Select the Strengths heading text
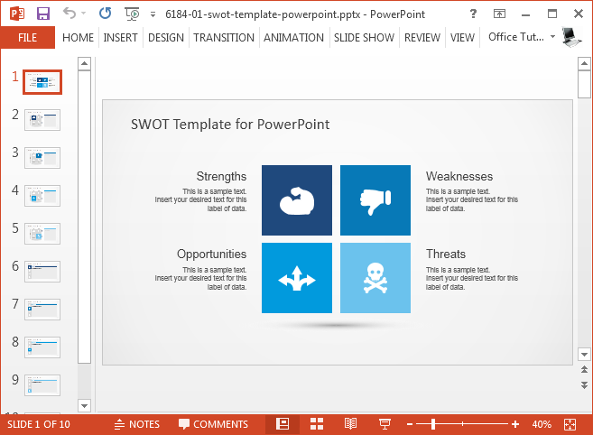This screenshot has width=593, height=435. tap(221, 176)
